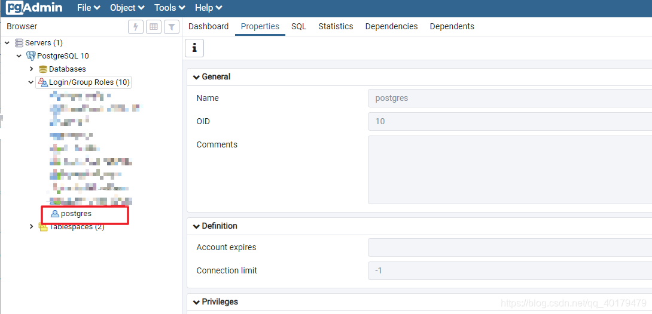The width and height of the screenshot is (652, 314).
Task: Click the Servers stack icon
Action: pyautogui.click(x=19, y=43)
